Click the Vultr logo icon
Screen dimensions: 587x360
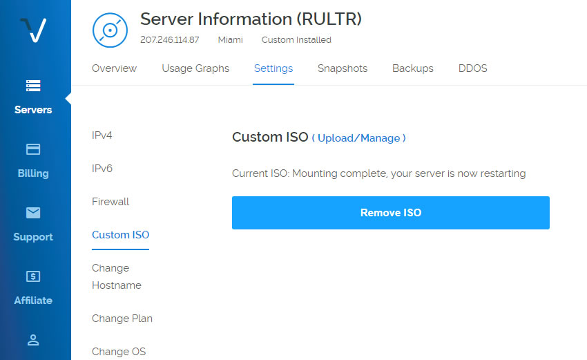click(33, 30)
